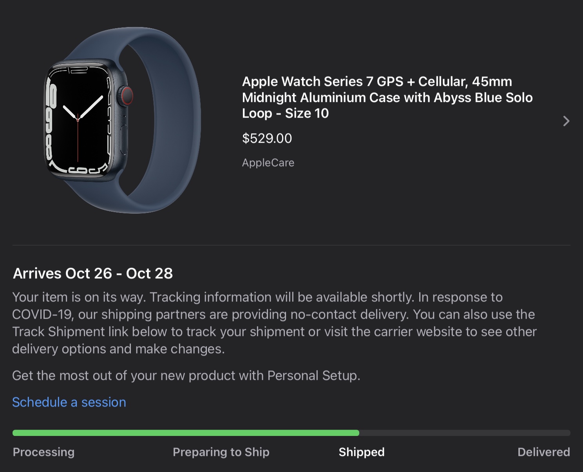
Task: Select the Preparing to Ship status step
Action: [221, 452]
